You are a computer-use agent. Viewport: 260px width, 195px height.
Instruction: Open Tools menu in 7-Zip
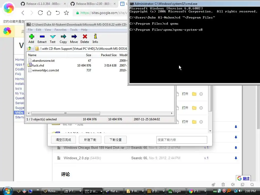tap(74, 30)
